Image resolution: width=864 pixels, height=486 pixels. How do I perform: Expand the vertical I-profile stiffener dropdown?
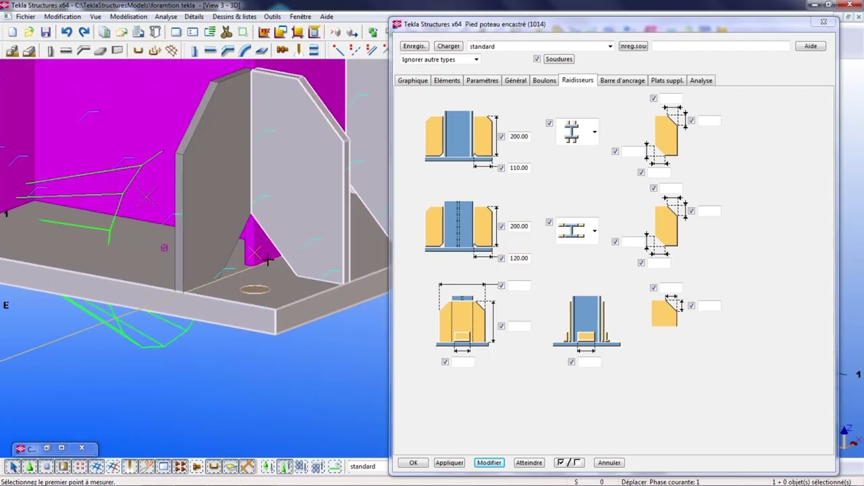tap(594, 132)
